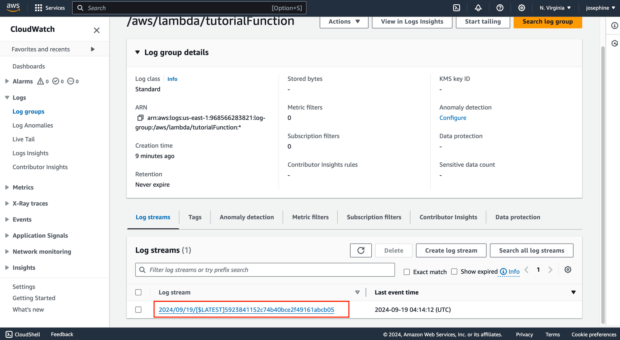Select the Log streams tab
Viewport: 620px width, 340px height.
(x=153, y=217)
